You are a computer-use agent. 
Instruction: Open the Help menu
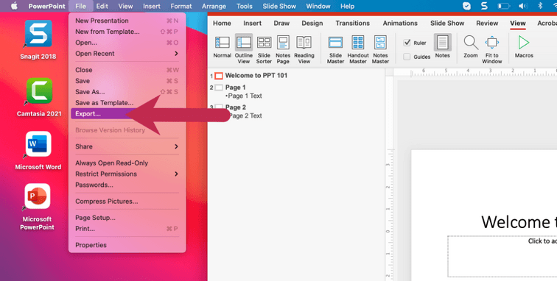(x=347, y=6)
